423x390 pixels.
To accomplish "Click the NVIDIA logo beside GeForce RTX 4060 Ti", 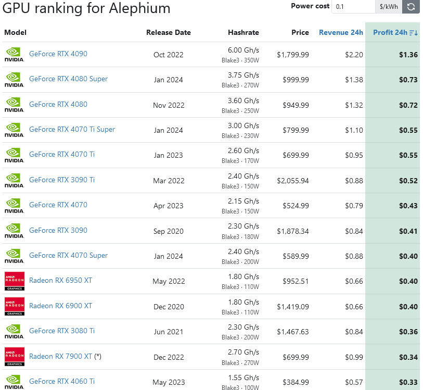I will (14, 382).
